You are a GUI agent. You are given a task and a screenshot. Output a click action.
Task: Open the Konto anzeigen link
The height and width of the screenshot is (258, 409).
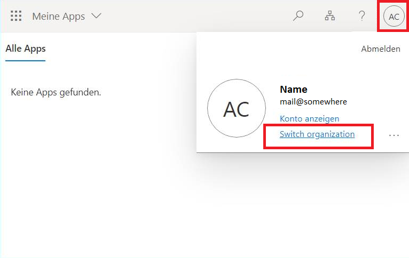(x=309, y=119)
